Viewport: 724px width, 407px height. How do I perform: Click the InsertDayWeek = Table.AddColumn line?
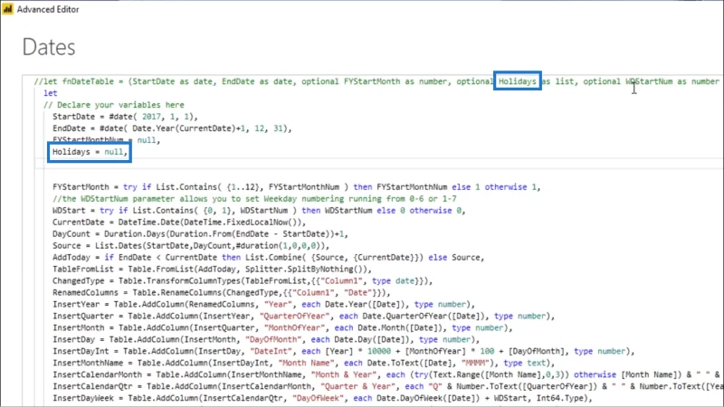tap(322, 398)
